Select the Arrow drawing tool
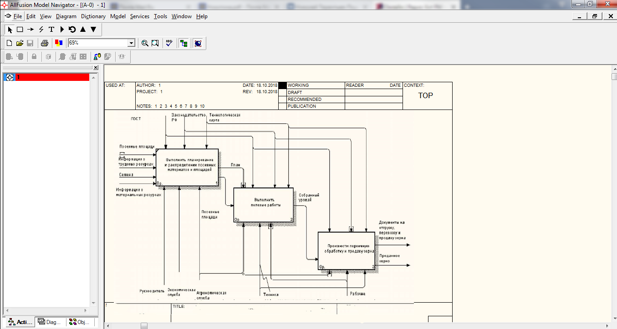Image resolution: width=617 pixels, height=329 pixels. click(31, 30)
